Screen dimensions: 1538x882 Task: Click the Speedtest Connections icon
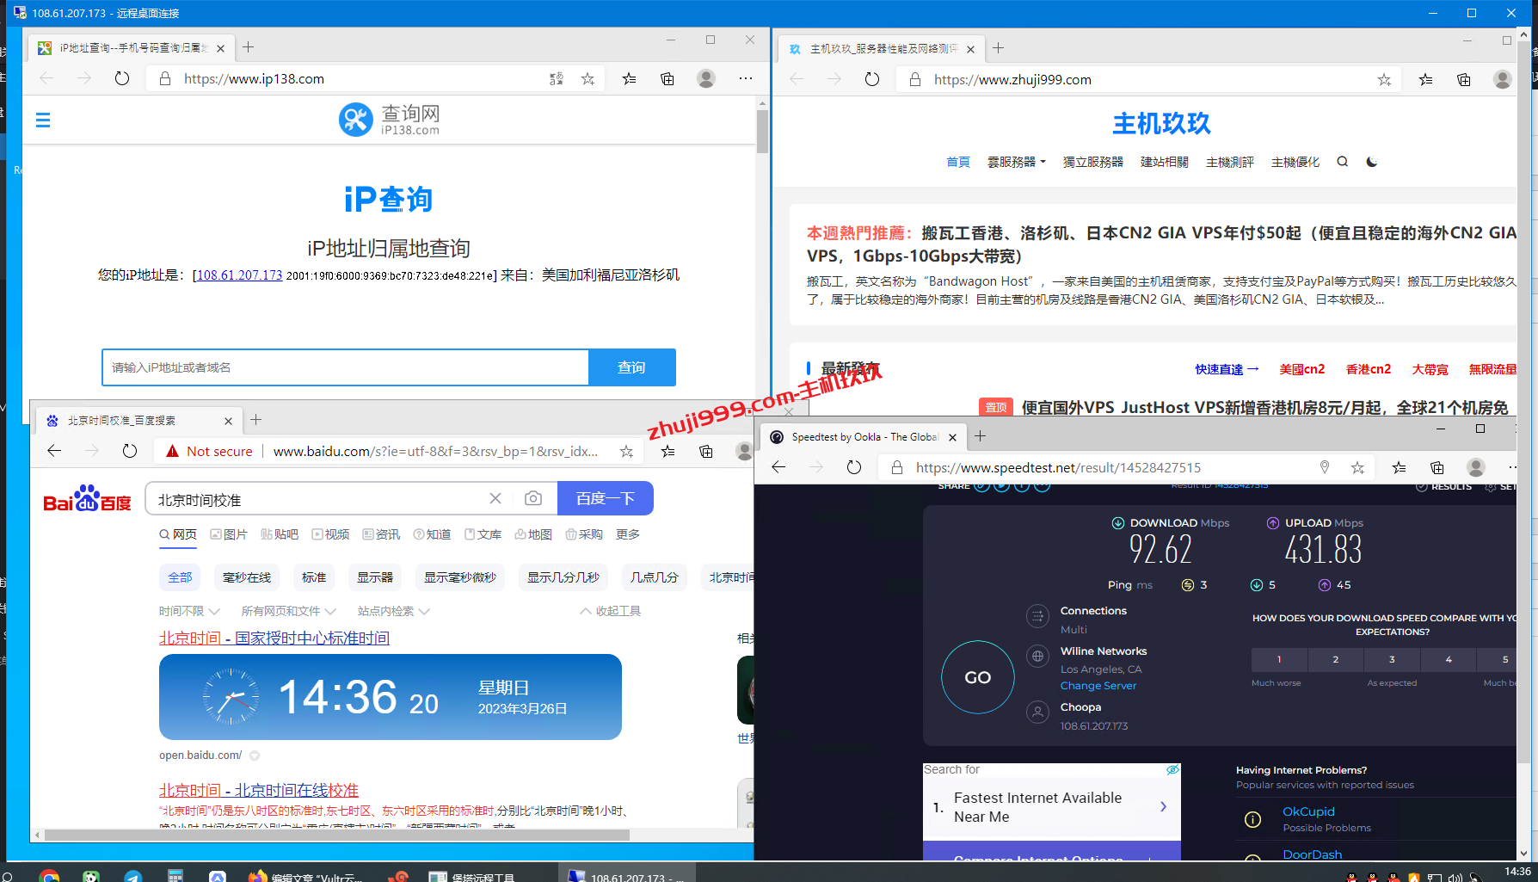1038,616
